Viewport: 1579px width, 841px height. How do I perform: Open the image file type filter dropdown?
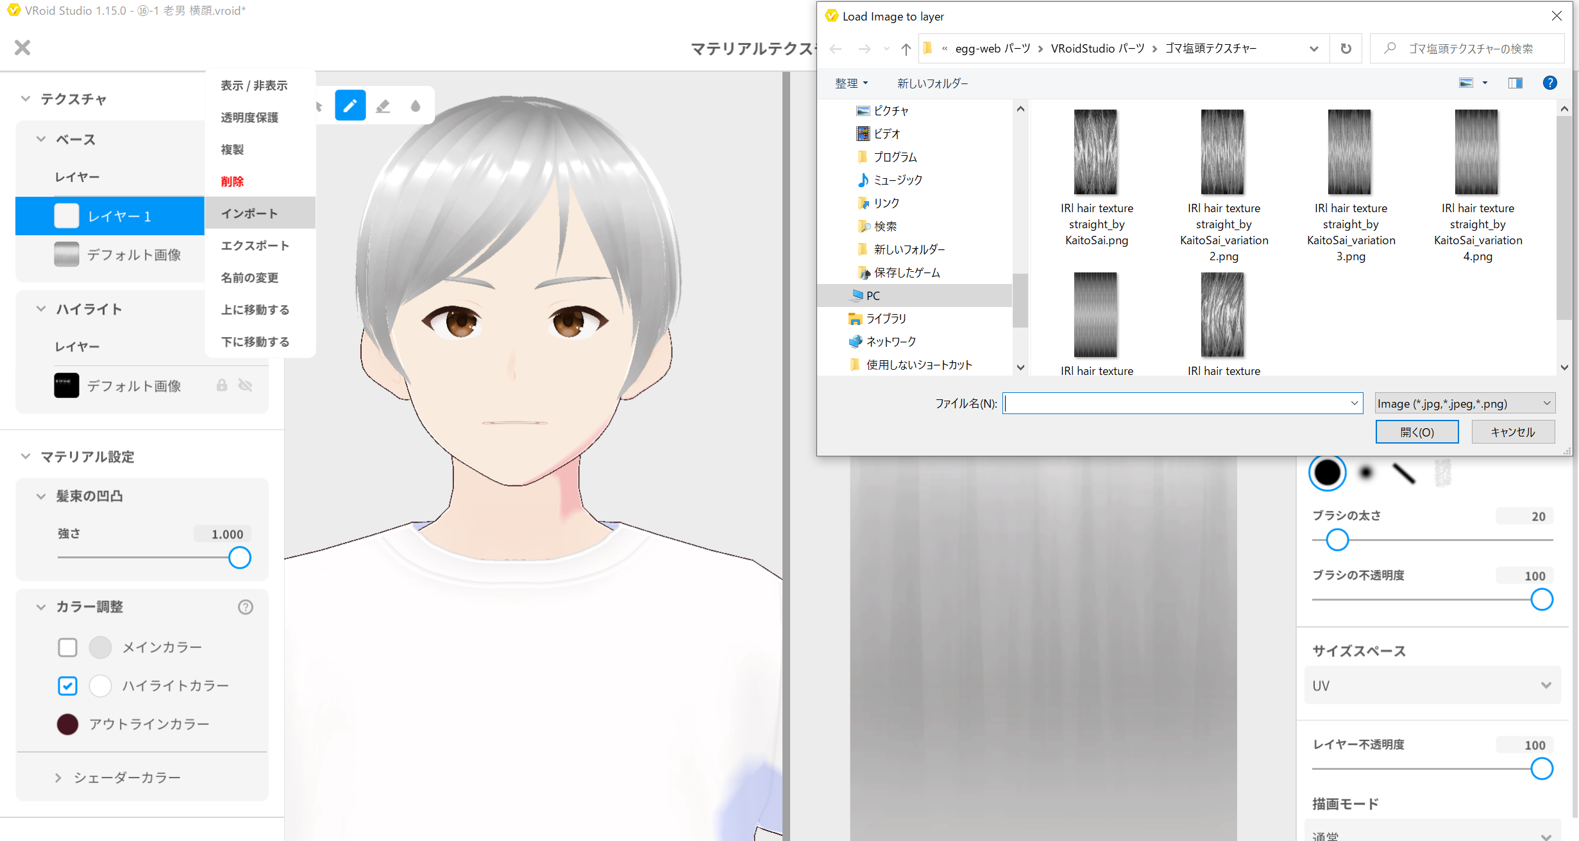[1465, 403]
